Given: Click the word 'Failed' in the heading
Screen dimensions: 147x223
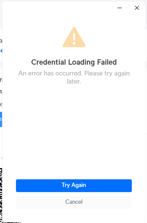Looking at the screenshot, I should pos(107,62).
